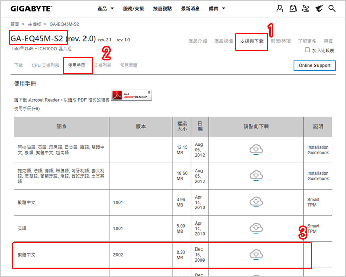Open the calendar checkmark icon in header

coord(293,9)
